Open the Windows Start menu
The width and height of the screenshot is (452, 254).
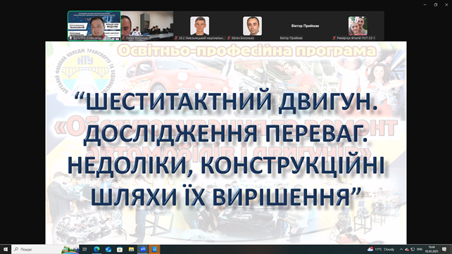6,249
